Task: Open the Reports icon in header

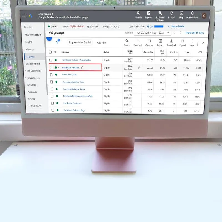Action: click(x=148, y=13)
